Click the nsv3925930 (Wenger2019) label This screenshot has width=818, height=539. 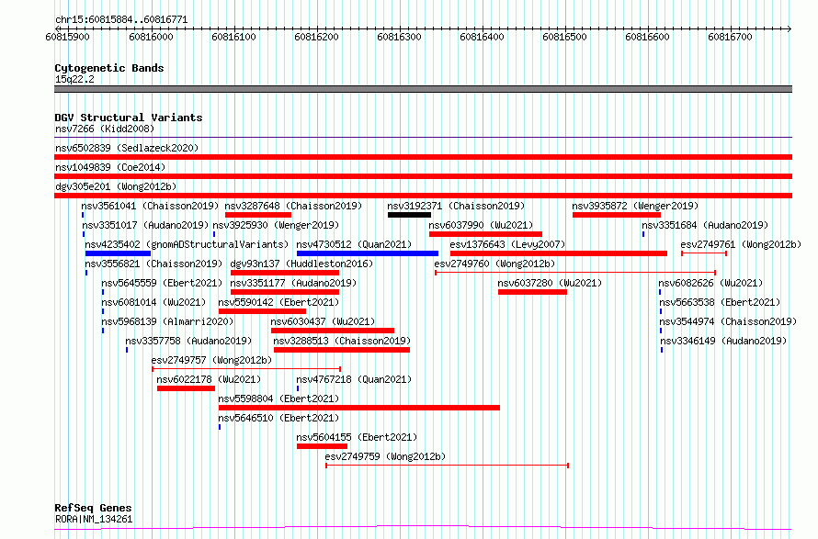[x=276, y=225]
